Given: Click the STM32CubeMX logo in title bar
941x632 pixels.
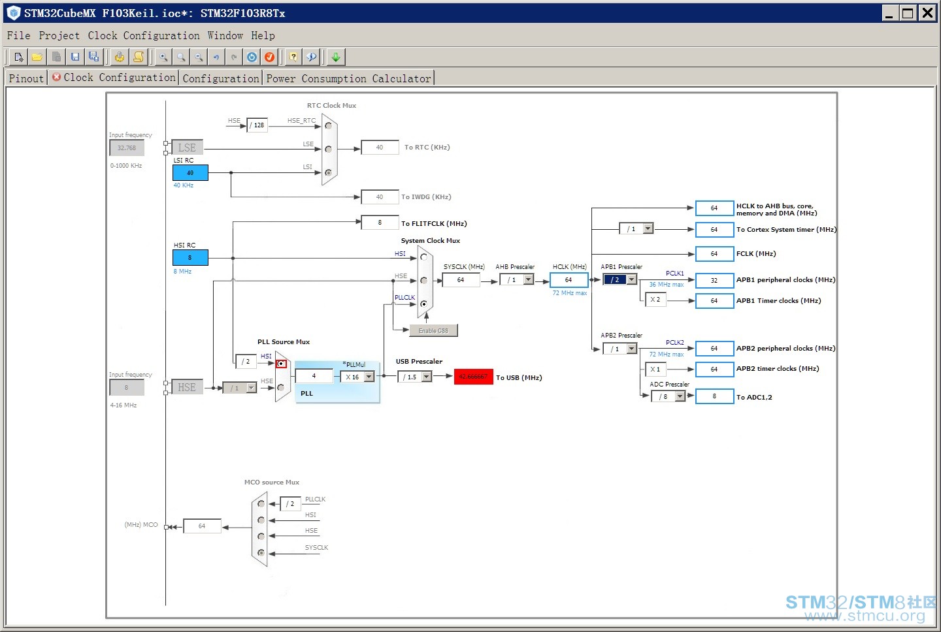Looking at the screenshot, I should [x=14, y=12].
